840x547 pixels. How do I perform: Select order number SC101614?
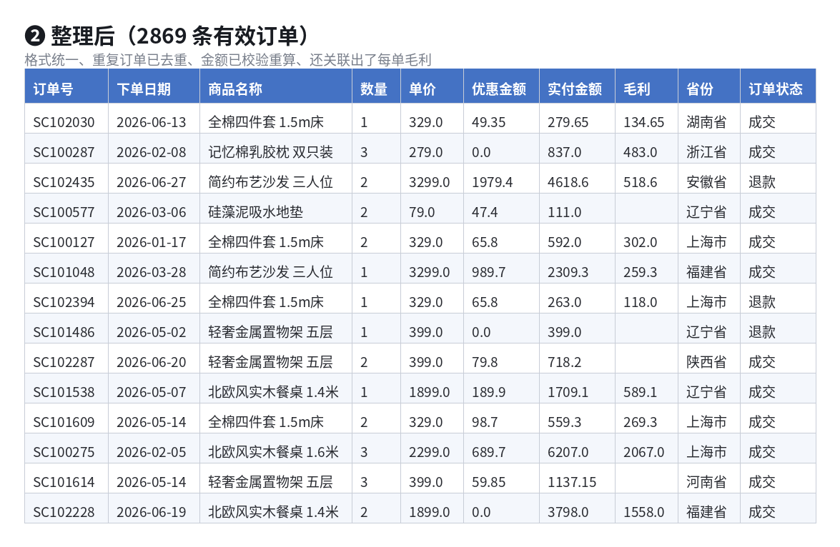[64, 482]
